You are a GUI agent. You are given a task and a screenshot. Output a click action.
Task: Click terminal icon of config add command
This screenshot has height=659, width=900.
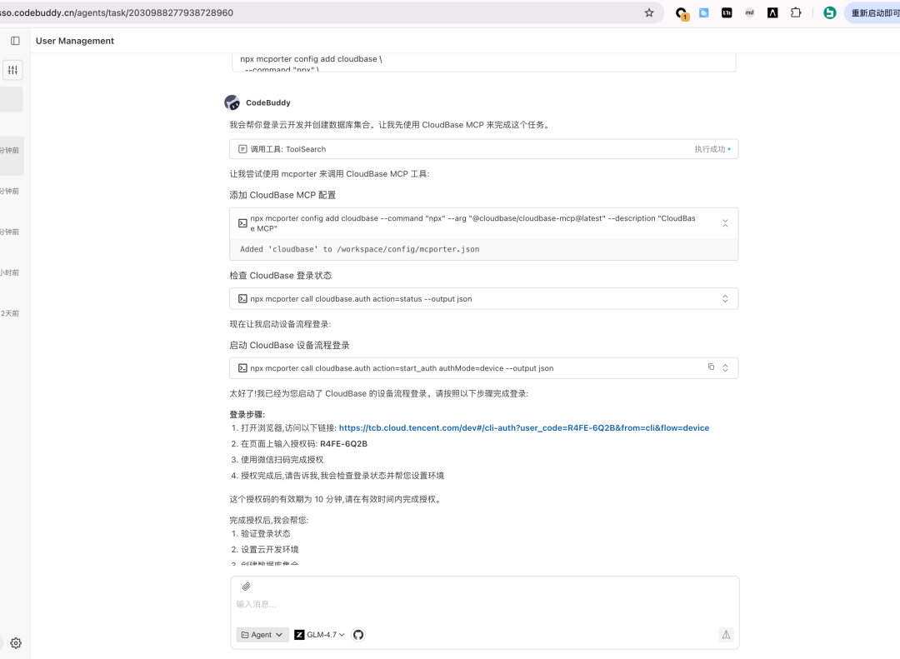[242, 223]
